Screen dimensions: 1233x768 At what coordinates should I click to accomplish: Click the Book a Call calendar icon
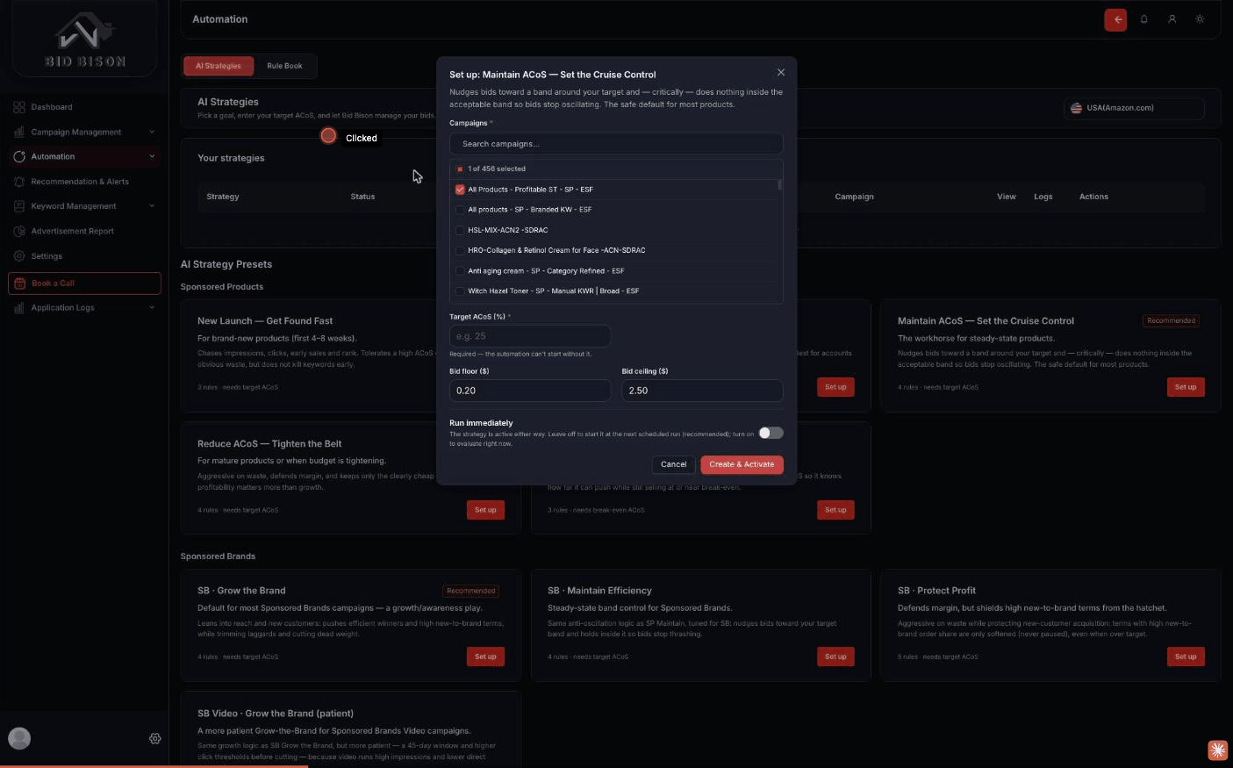20,284
